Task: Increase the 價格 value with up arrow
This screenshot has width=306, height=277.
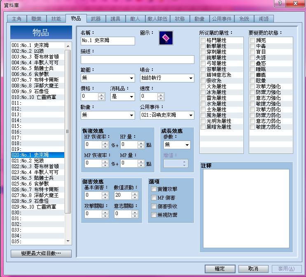Action: tap(101, 95)
